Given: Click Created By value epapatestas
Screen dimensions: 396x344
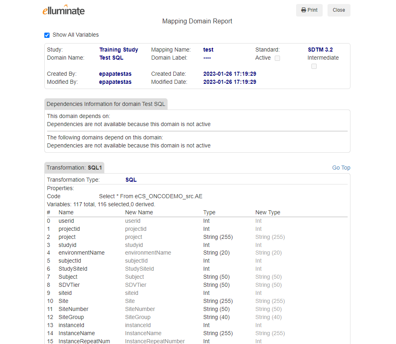Looking at the screenshot, I should [115, 74].
